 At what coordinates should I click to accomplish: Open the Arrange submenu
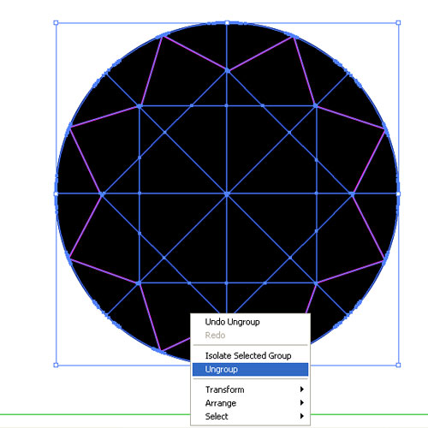click(250, 403)
